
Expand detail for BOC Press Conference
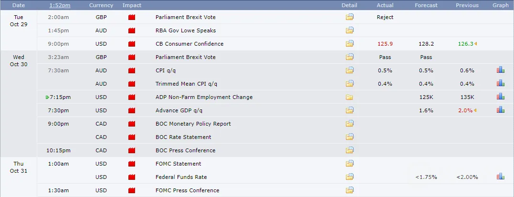tap(350, 150)
